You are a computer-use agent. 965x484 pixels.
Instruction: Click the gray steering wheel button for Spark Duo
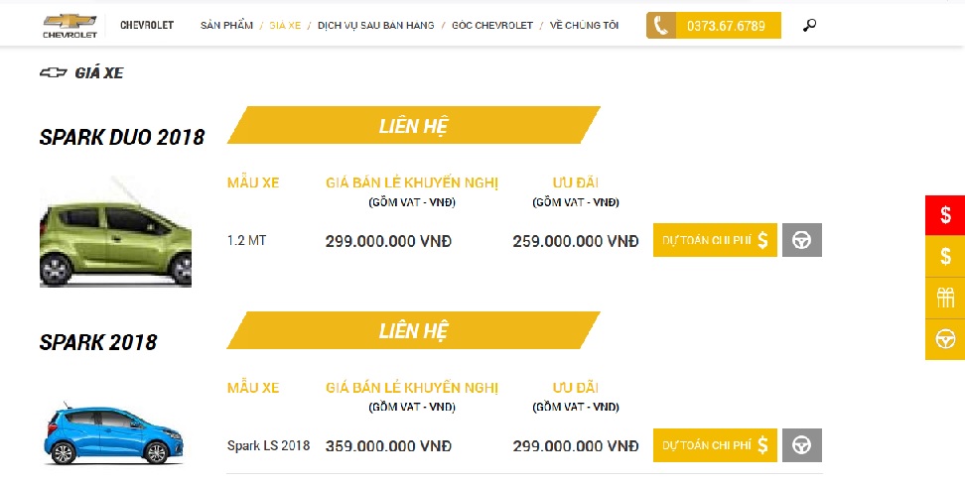click(802, 240)
